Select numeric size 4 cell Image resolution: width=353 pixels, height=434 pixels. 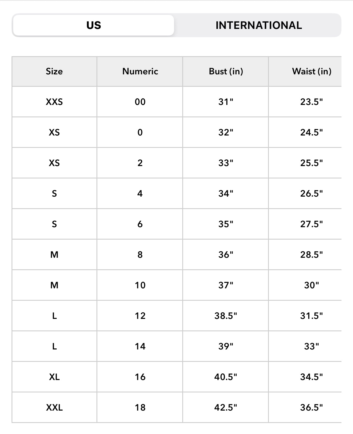140,194
